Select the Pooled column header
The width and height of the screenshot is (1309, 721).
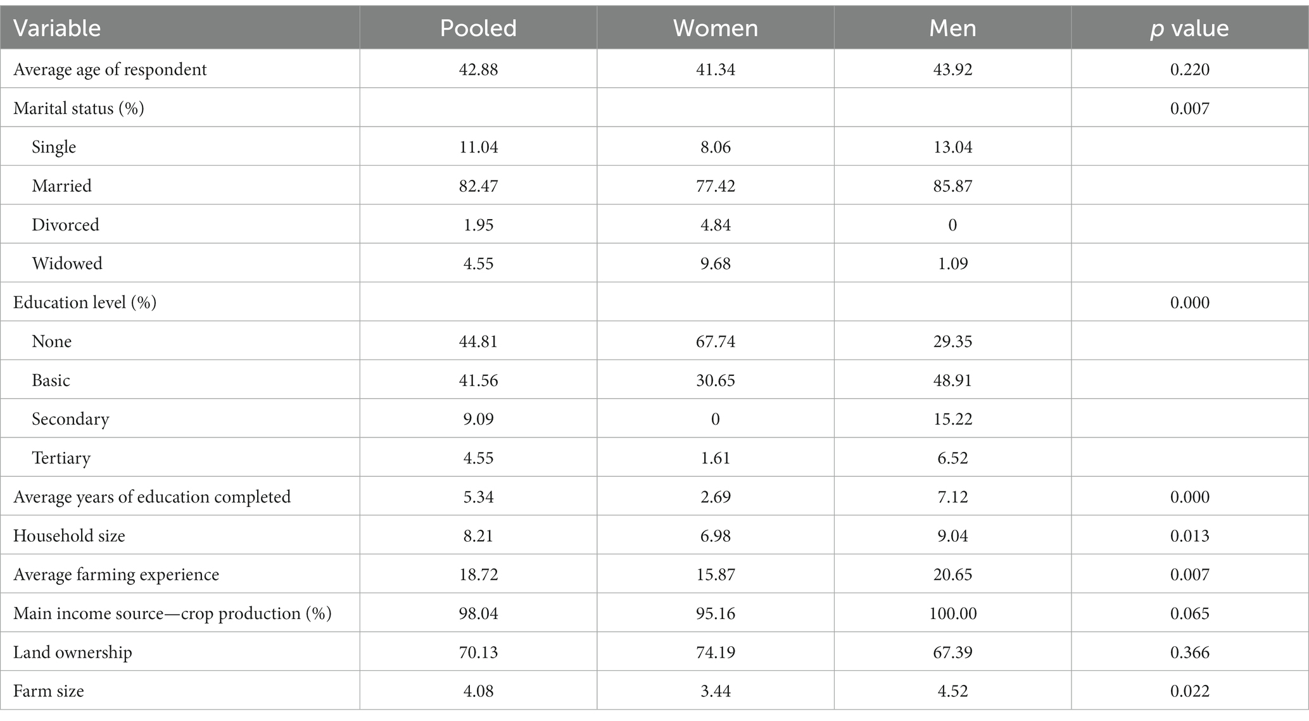point(478,28)
